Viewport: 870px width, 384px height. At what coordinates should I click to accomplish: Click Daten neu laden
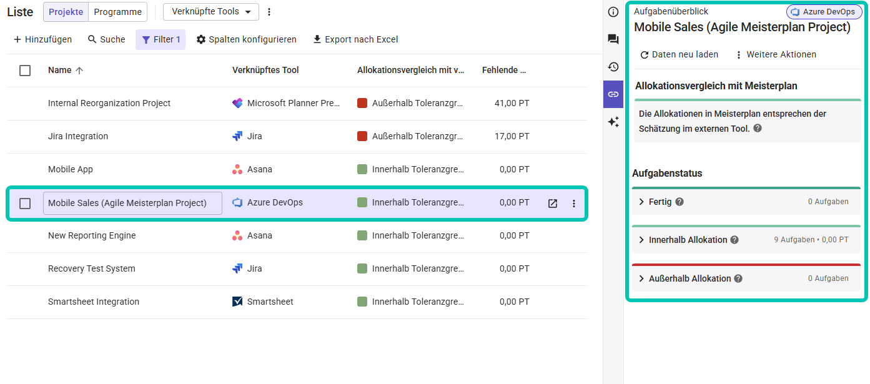pyautogui.click(x=679, y=54)
